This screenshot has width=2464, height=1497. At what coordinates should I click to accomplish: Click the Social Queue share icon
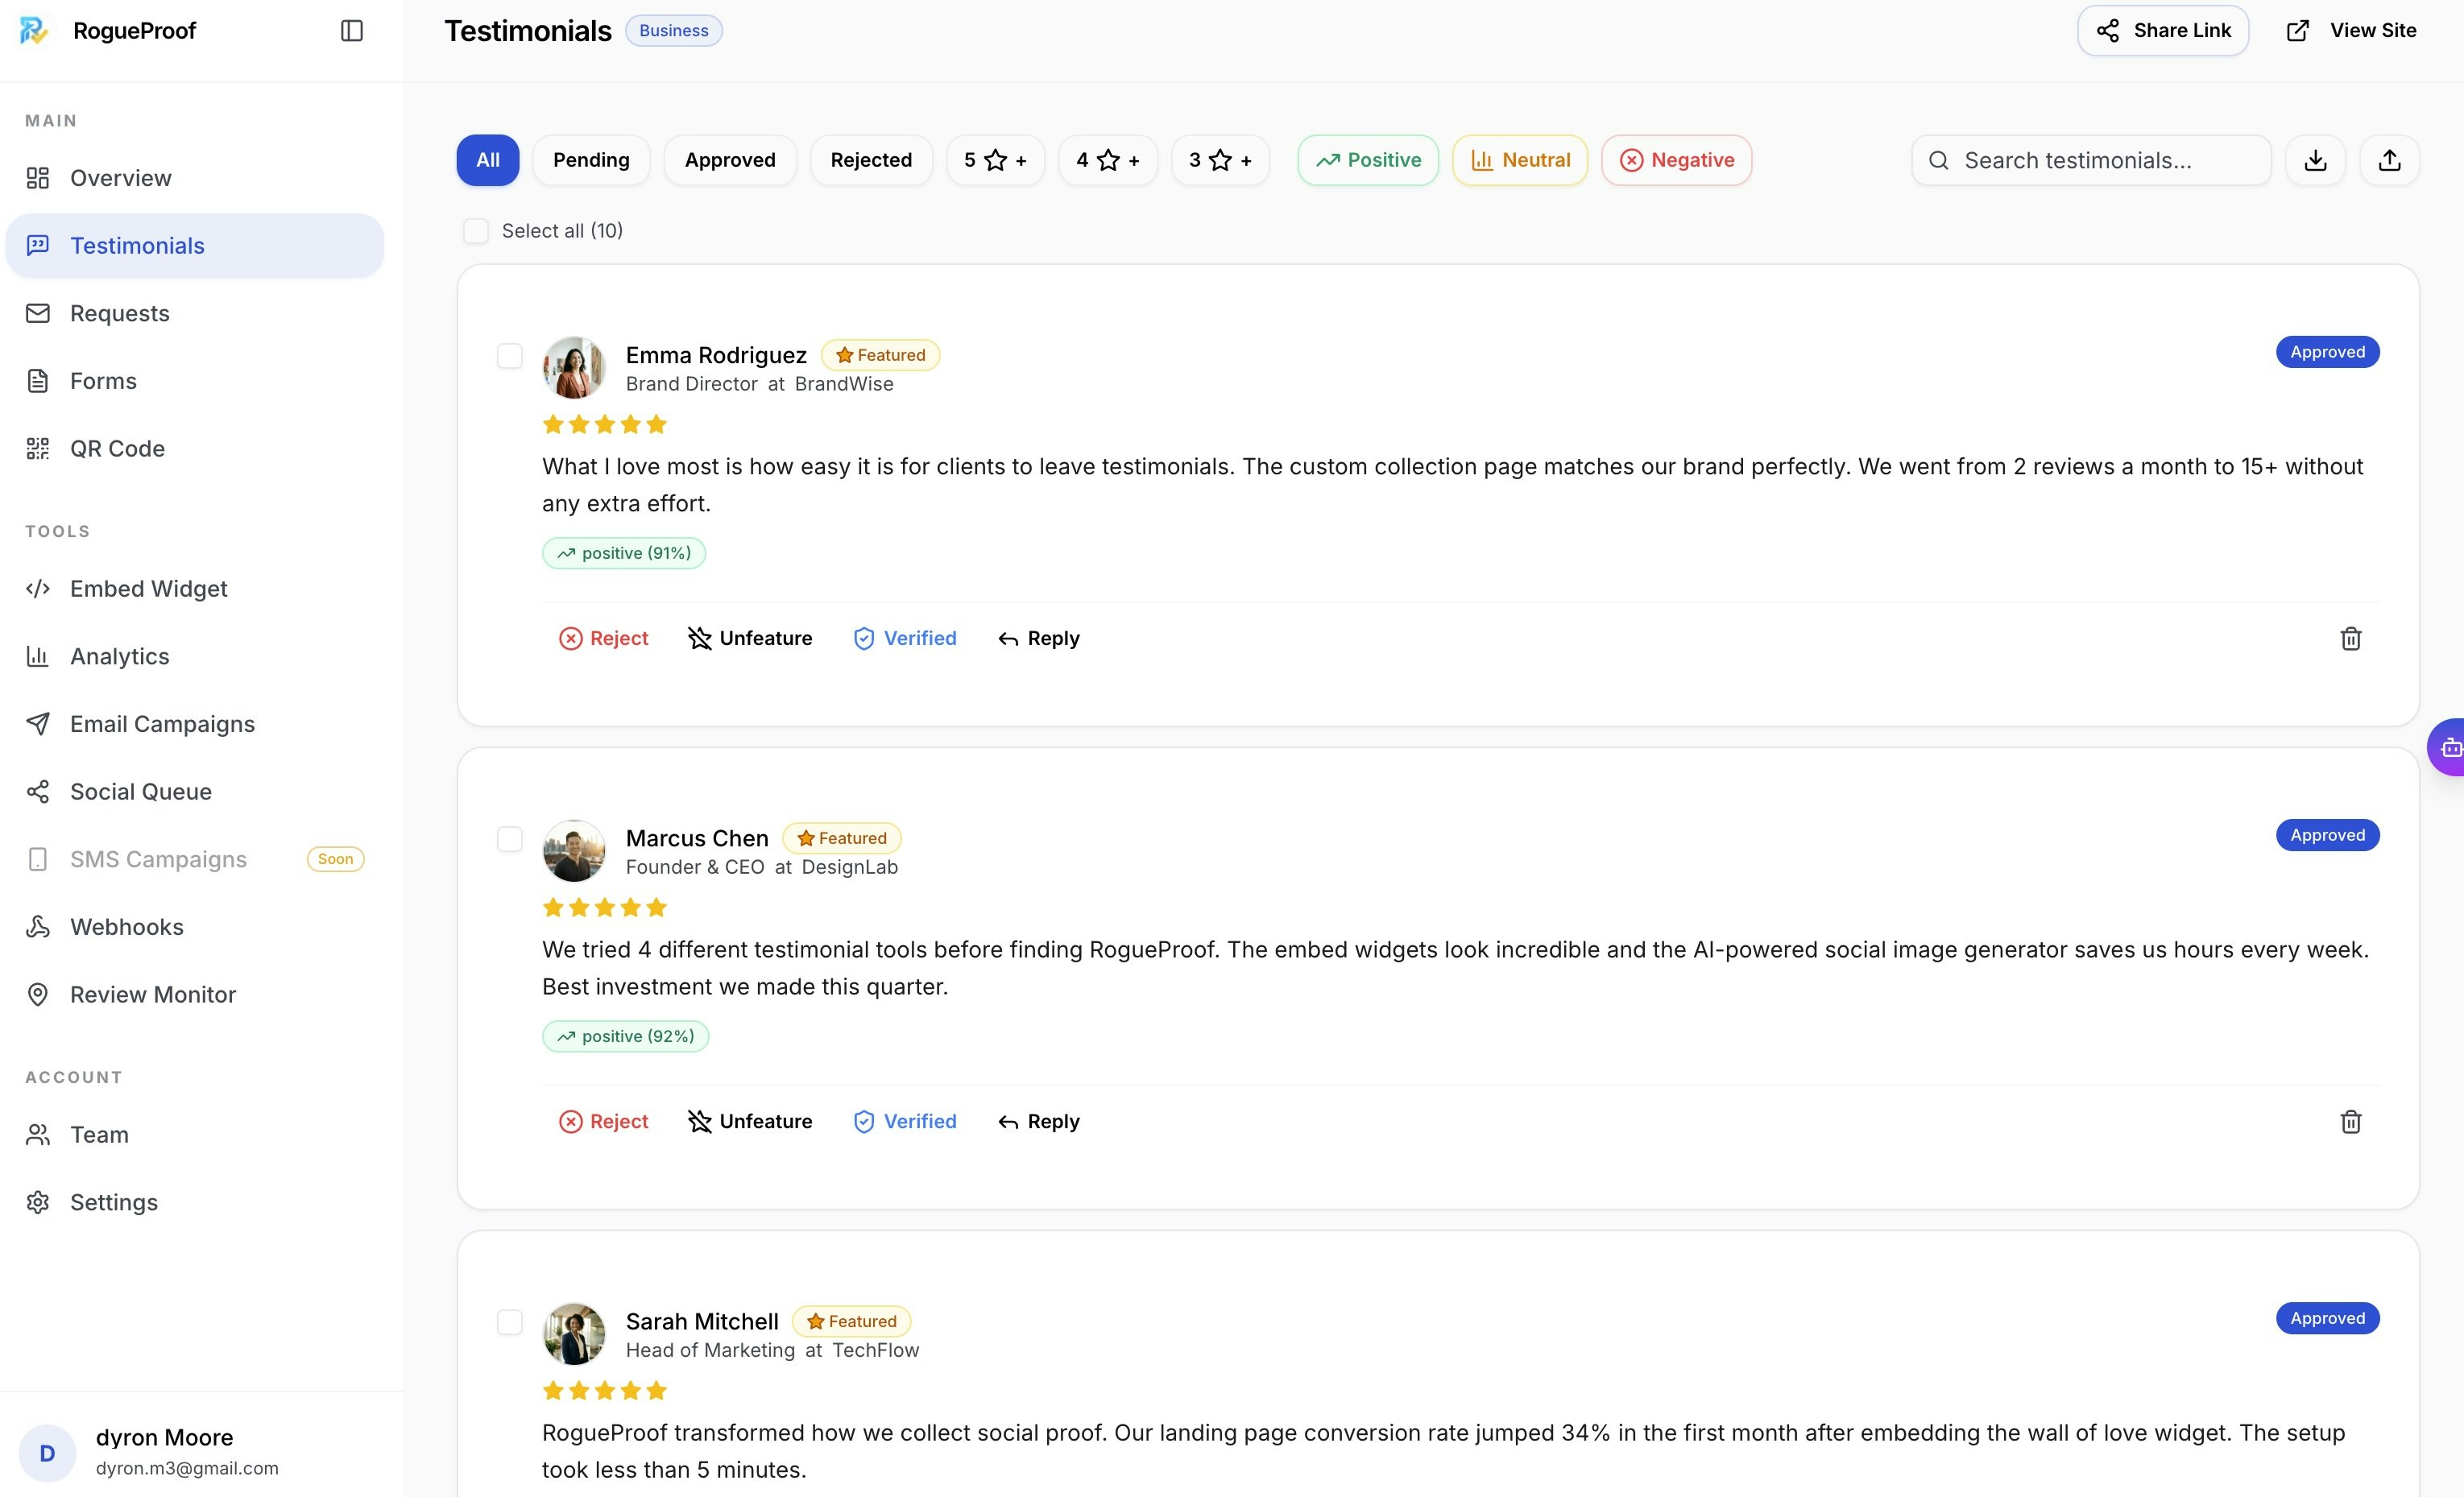click(38, 792)
